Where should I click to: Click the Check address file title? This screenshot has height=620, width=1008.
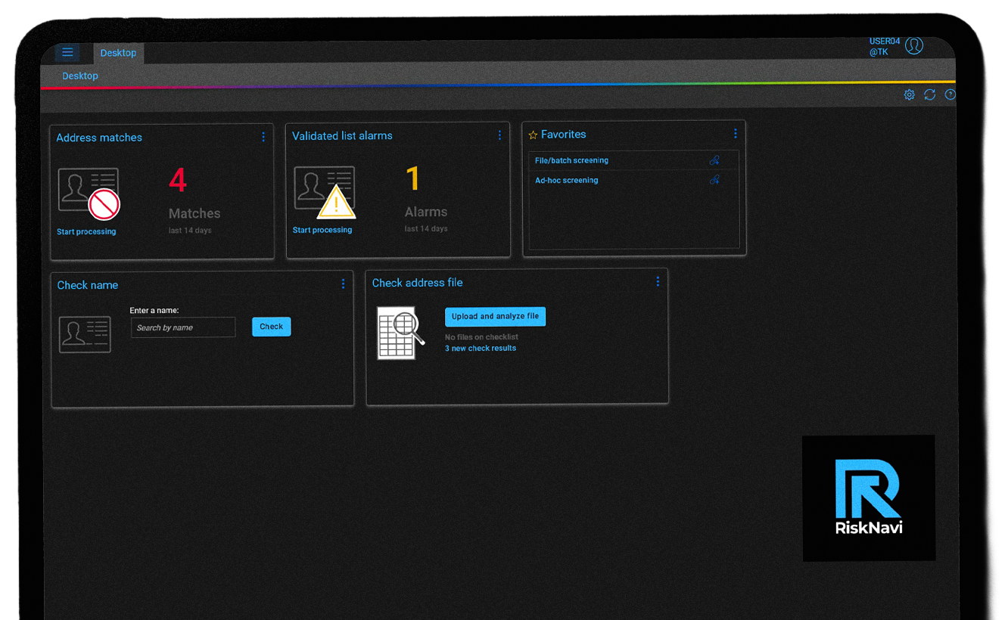[x=417, y=283]
